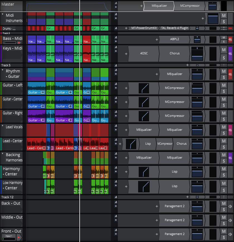Click the speaker output icon on Back - Out track

click(x=230, y=207)
